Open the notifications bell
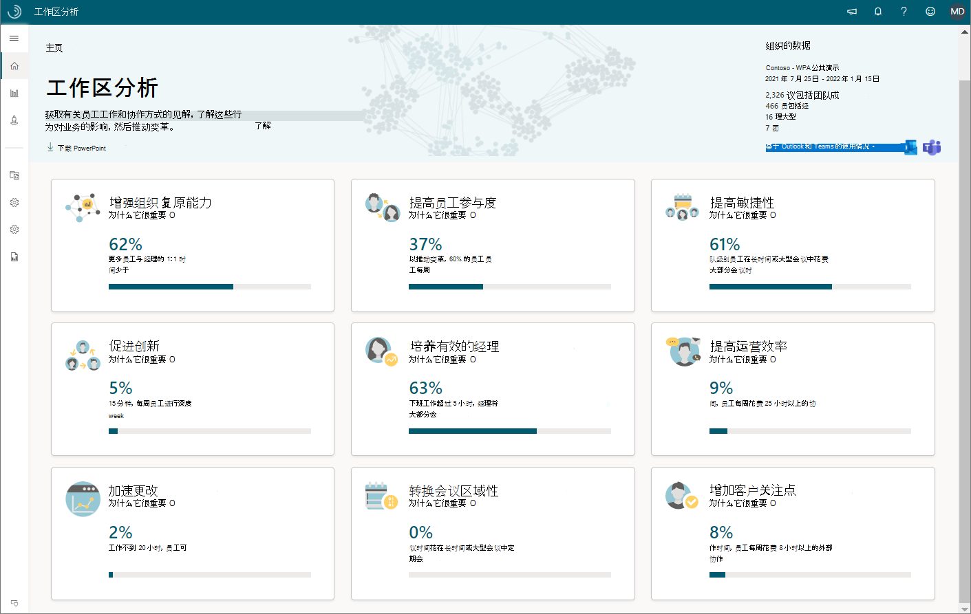Image resolution: width=971 pixels, height=614 pixels. pyautogui.click(x=878, y=12)
